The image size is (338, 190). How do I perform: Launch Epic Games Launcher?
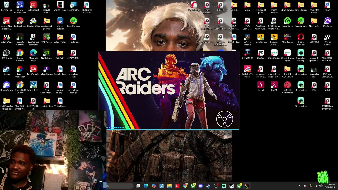[33, 40]
